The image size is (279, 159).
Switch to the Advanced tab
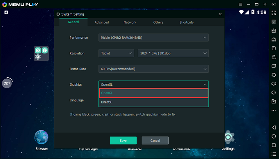tap(102, 22)
